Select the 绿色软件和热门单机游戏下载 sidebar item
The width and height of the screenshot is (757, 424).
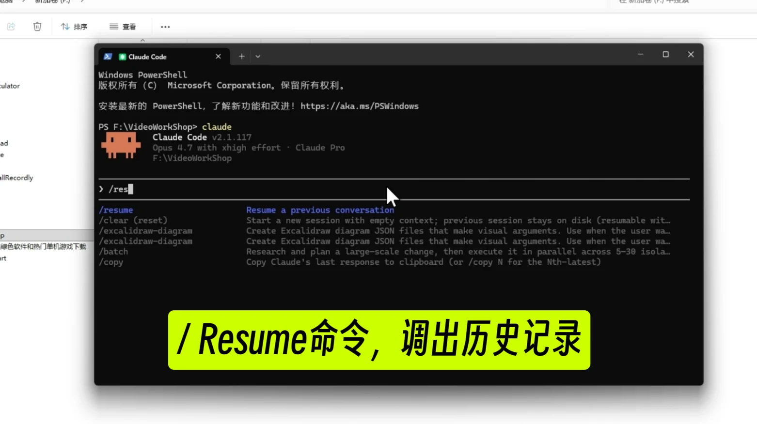[x=43, y=247]
